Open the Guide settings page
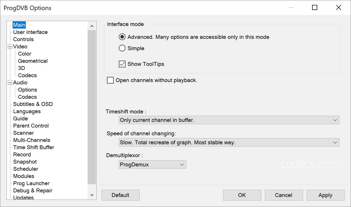The height and width of the screenshot is (207, 351). point(20,119)
